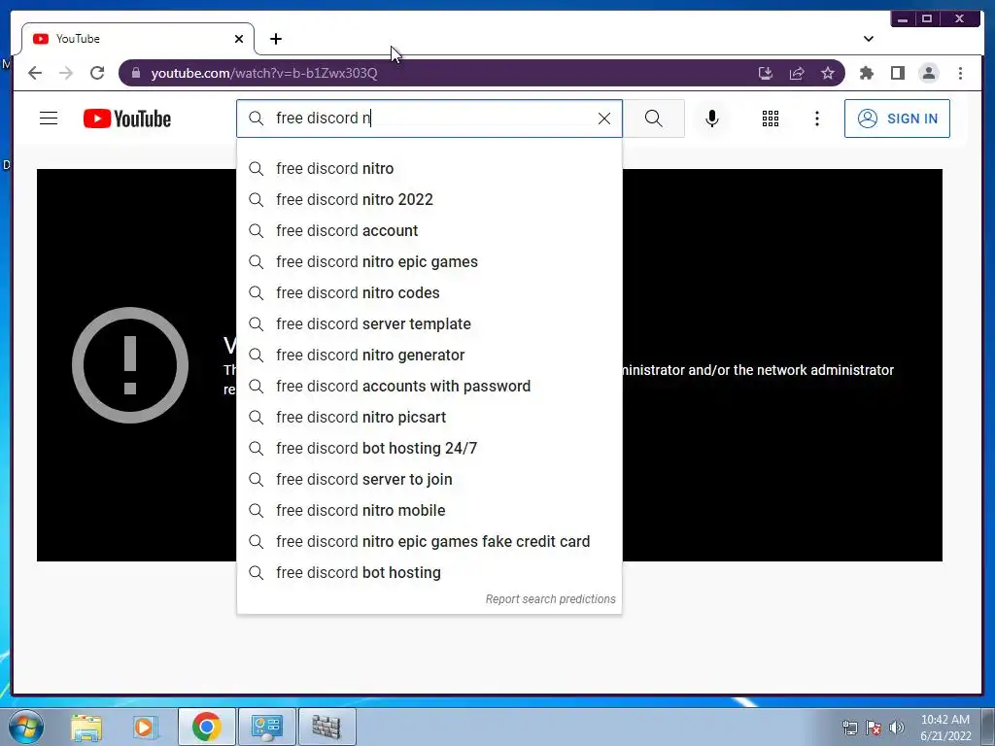
Task: Open the firewall brick-wall taskbar item
Action: click(326, 727)
